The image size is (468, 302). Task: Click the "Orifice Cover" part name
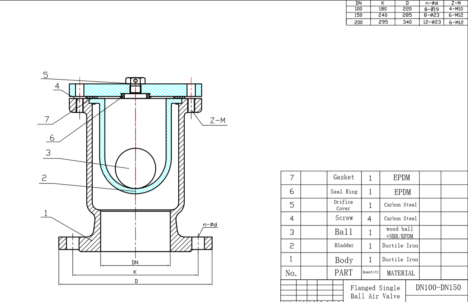[343, 205]
